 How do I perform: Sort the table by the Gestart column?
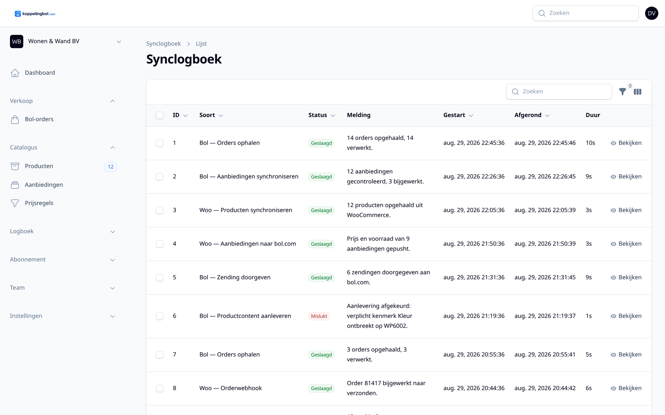(x=458, y=115)
